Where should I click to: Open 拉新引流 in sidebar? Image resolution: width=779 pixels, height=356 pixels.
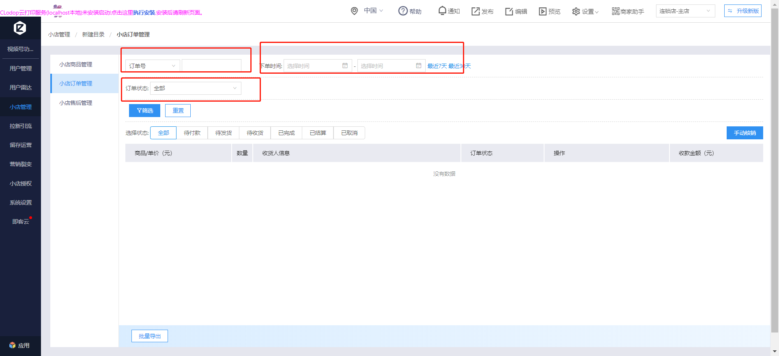(20, 126)
